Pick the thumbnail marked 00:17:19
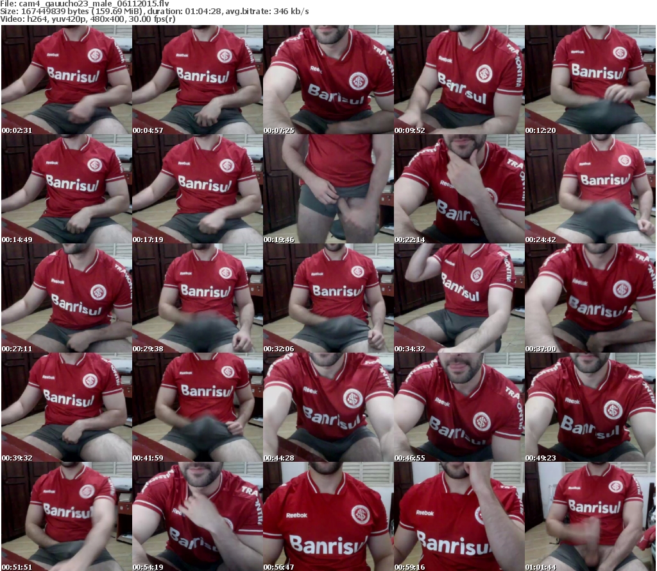The image size is (657, 571). pos(198,189)
